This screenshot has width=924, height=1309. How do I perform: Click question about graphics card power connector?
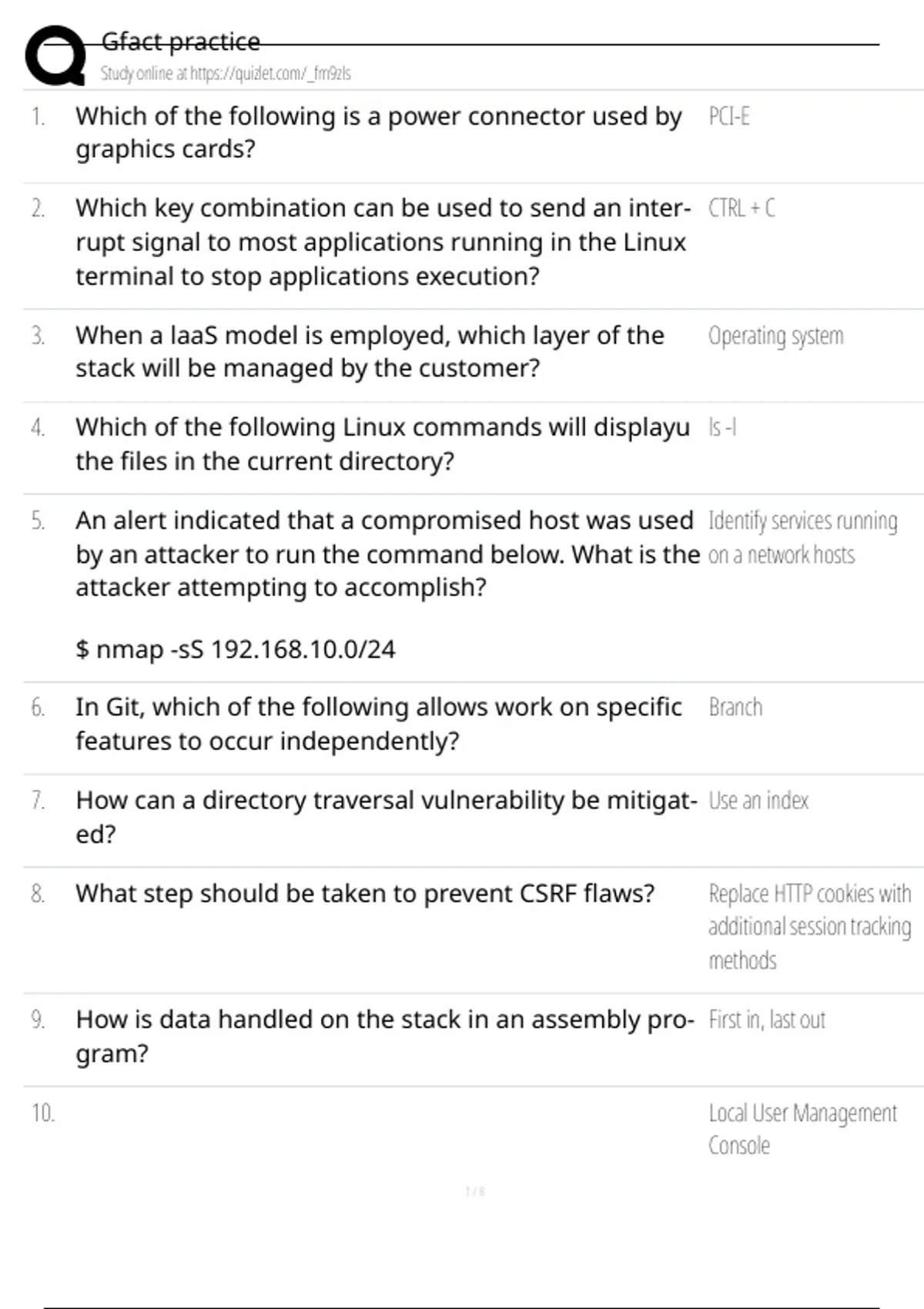click(x=378, y=132)
